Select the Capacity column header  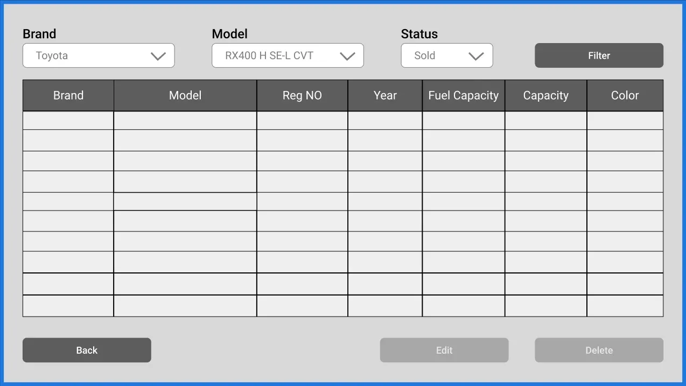point(546,95)
